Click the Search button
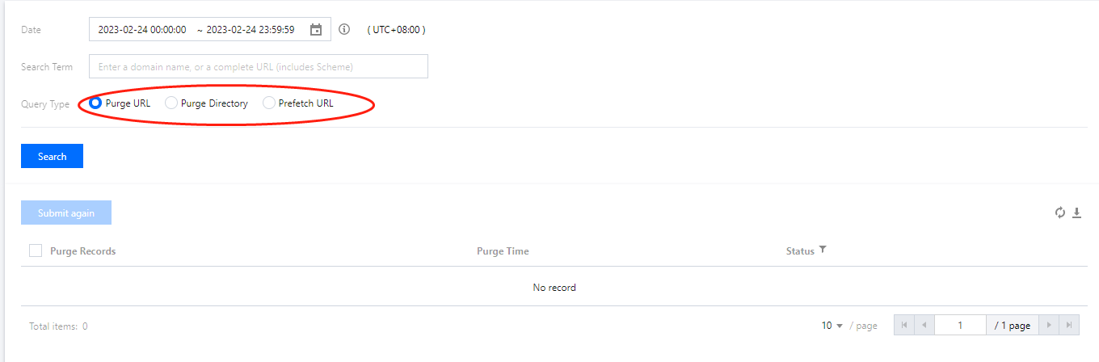Screen dimensions: 1099x362 point(52,156)
